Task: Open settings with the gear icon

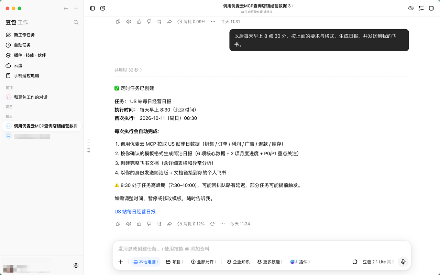Action: (76, 265)
